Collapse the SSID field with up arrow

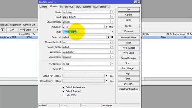point(112,32)
